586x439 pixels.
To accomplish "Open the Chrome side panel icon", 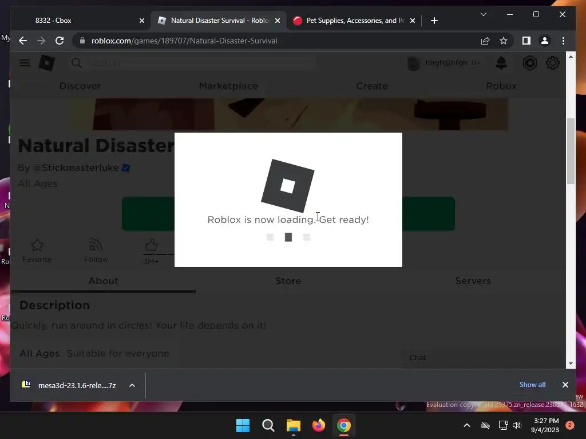I will coord(526,41).
